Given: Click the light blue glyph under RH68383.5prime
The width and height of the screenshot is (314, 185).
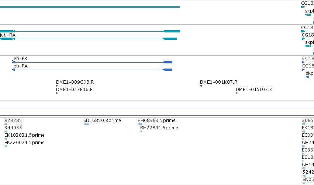Looking at the screenshot, I should coord(140,124).
